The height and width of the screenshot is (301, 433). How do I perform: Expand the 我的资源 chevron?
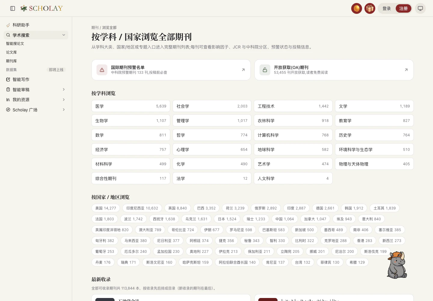tap(64, 100)
